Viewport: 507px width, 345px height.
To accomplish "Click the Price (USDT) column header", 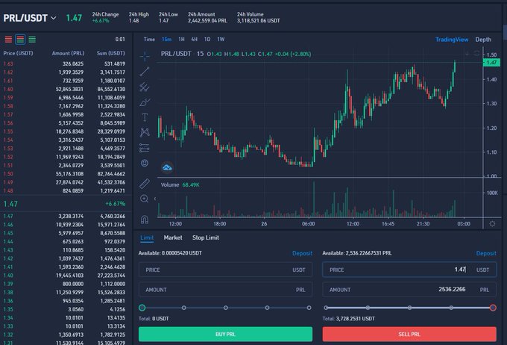I will pyautogui.click(x=18, y=53).
